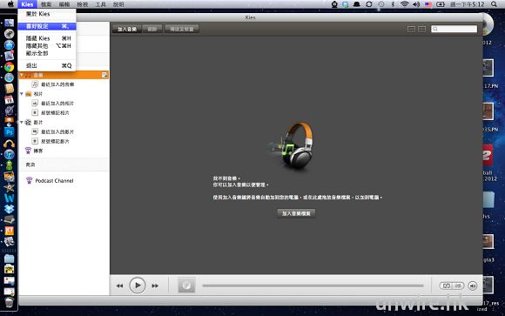Click the 加入音樂 toolbar button
Screen dimensions: 505x316
tap(127, 29)
